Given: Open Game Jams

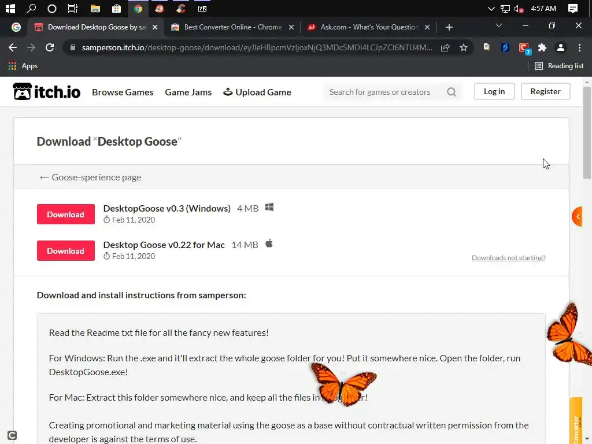Looking at the screenshot, I should (188, 92).
